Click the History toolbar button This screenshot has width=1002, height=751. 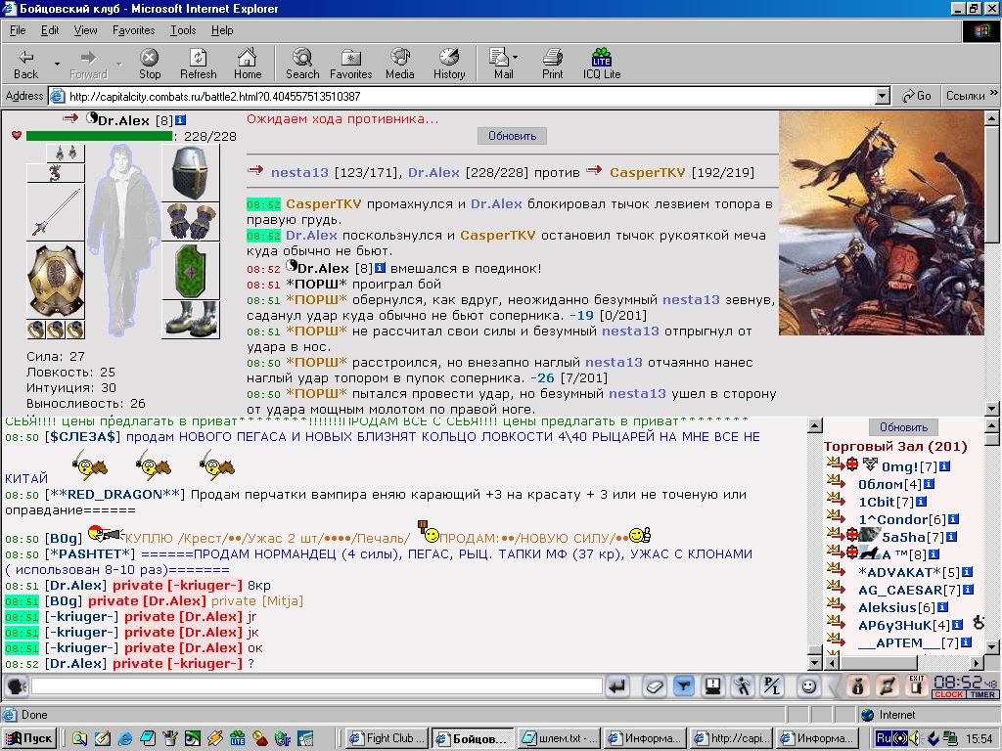coord(449,64)
